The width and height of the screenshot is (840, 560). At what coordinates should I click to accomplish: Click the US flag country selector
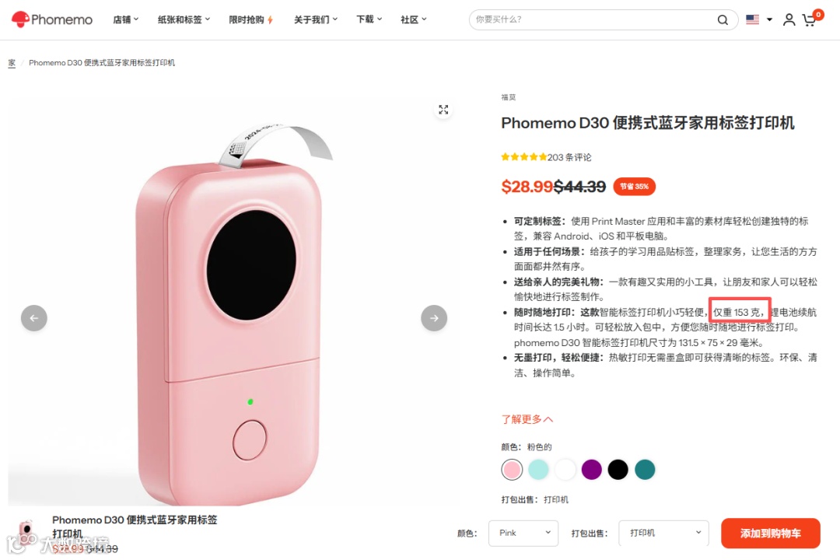click(x=758, y=19)
